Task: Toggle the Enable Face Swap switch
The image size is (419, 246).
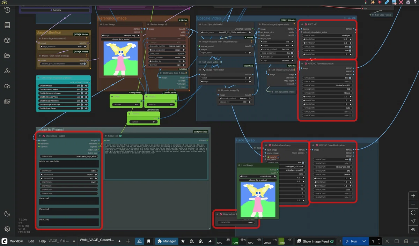Action: pos(82,108)
